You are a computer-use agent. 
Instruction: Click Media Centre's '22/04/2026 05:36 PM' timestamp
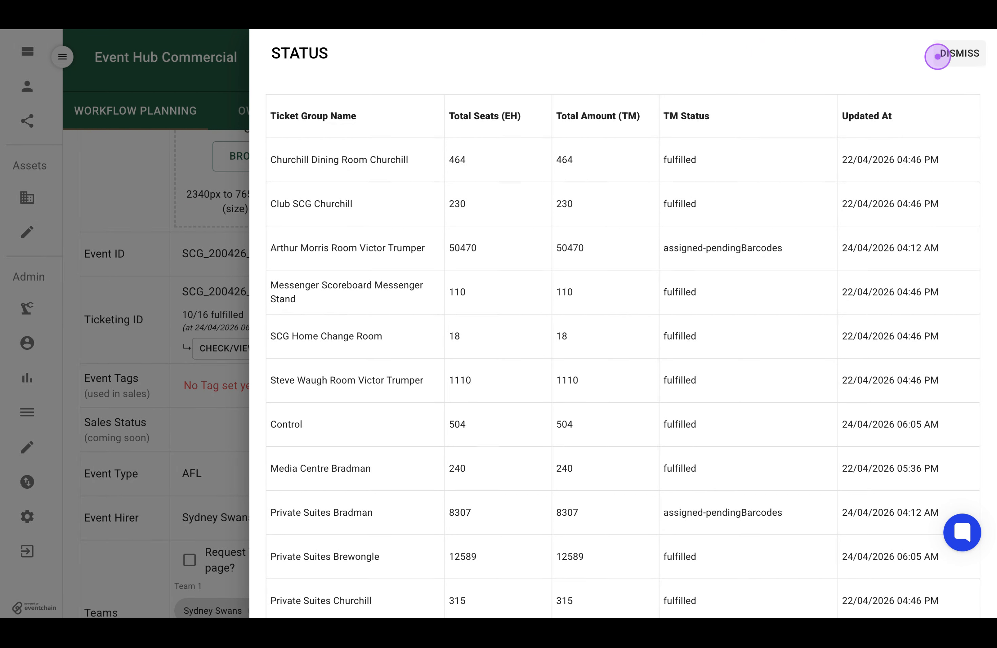(x=890, y=468)
